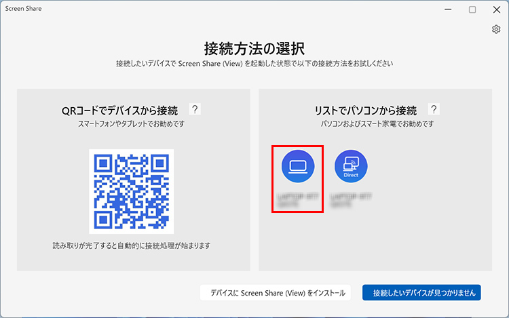Click the 接続したいデバイスが見つかりません button
509x318 pixels.
[421, 293]
